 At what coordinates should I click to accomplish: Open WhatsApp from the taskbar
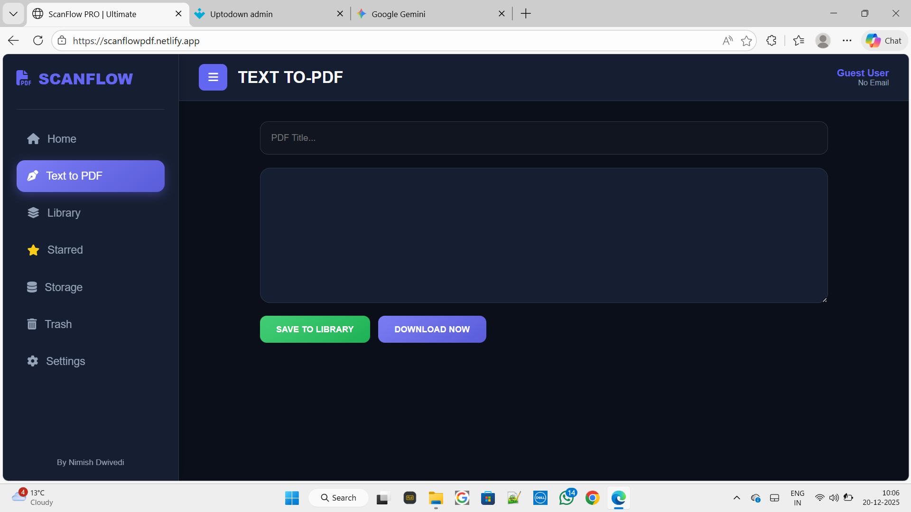click(567, 498)
